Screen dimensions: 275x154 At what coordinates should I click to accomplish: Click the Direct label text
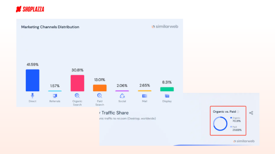pos(33,101)
